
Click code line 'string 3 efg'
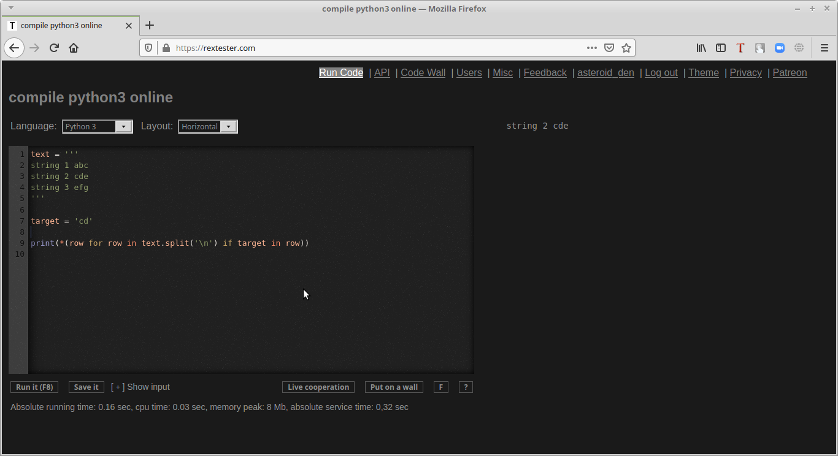click(x=60, y=187)
